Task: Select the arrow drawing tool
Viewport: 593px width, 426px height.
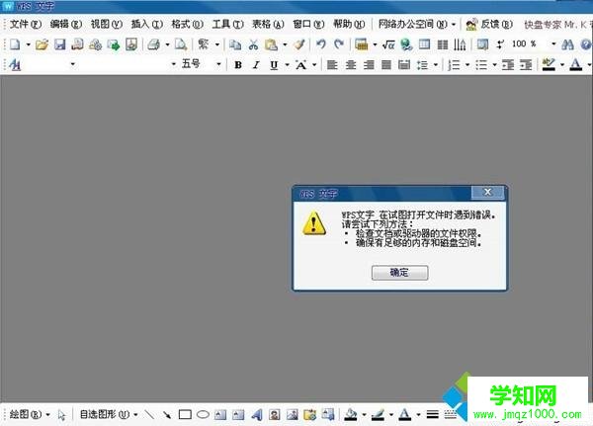Action: pos(167,415)
